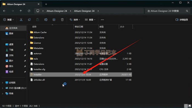
Task: Click the Rename icon in toolbar
Action: pos(46,20)
